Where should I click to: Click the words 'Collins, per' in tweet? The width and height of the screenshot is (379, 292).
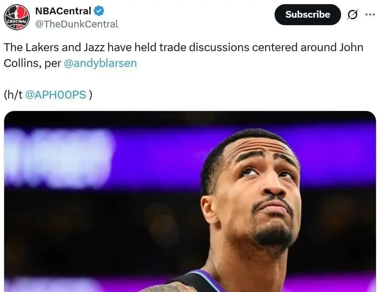click(32, 64)
